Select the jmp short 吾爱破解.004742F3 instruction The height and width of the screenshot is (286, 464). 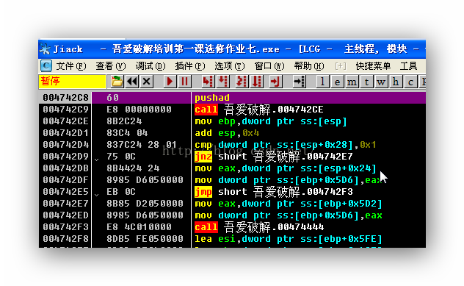click(x=274, y=192)
